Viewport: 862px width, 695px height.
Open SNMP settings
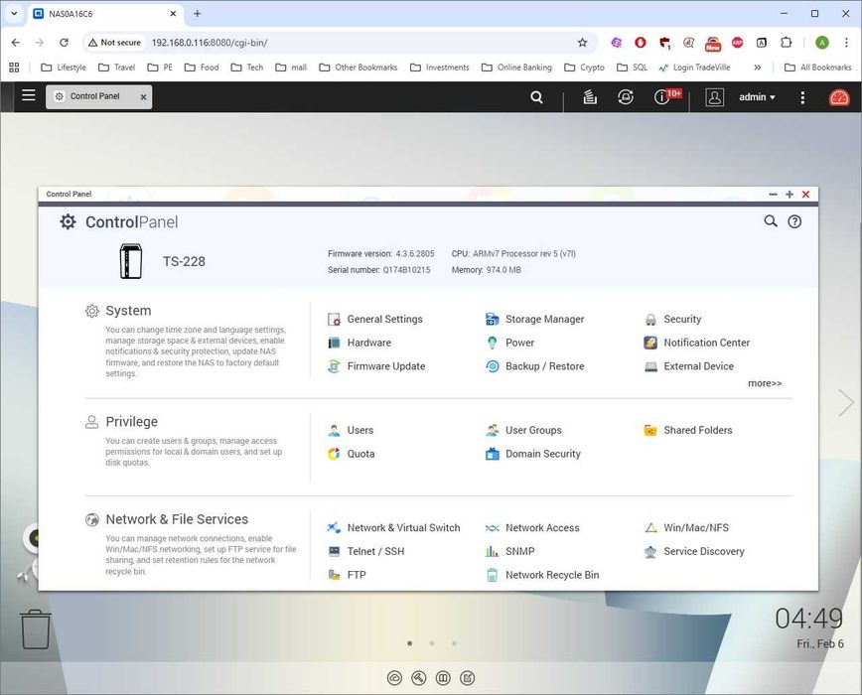[x=510, y=552]
